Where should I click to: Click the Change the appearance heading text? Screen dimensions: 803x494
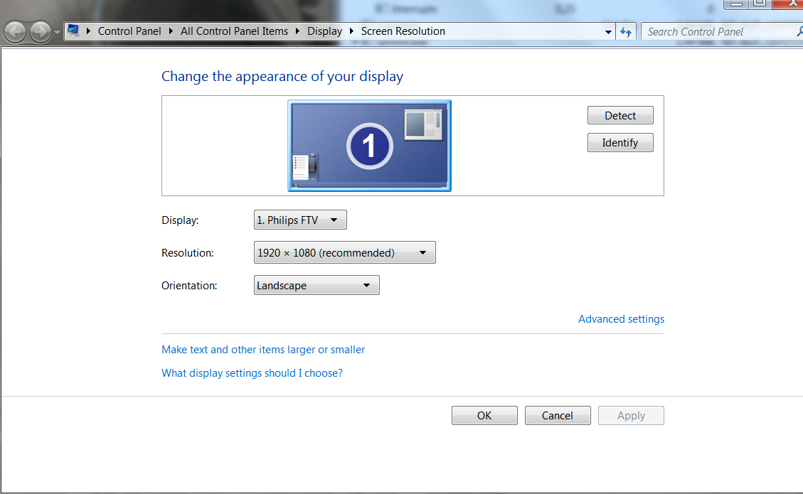tap(282, 76)
